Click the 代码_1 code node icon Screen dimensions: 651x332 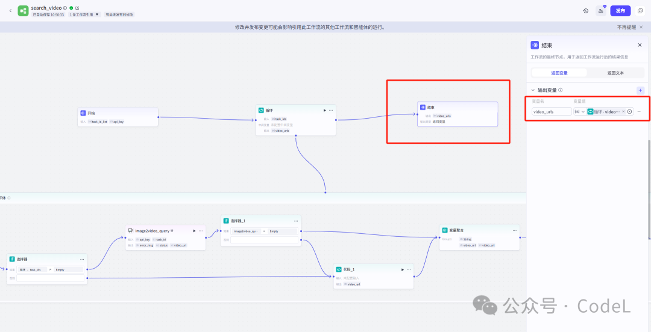(x=339, y=269)
